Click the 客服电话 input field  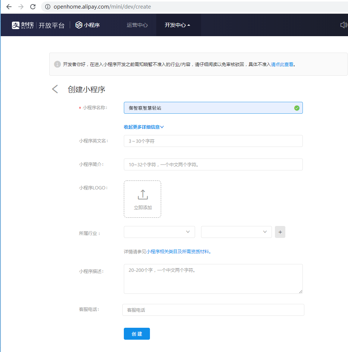click(213, 309)
